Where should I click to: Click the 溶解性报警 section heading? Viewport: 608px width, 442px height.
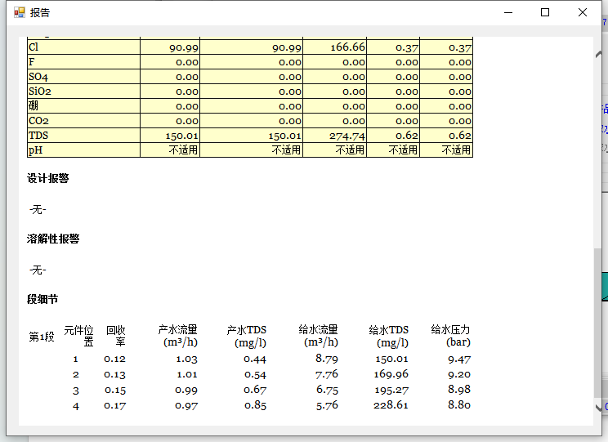click(53, 239)
